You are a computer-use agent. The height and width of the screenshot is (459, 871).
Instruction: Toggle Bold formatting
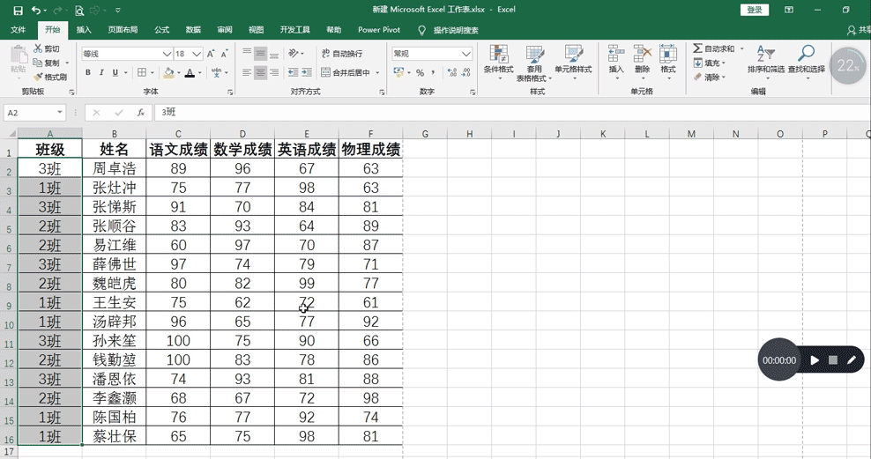point(88,72)
